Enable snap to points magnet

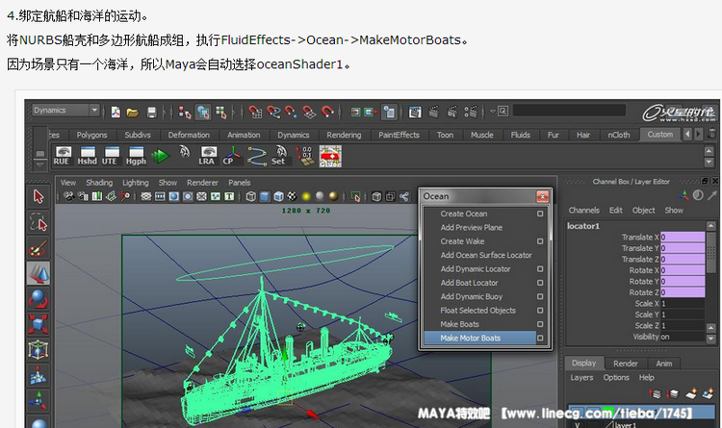(x=291, y=112)
